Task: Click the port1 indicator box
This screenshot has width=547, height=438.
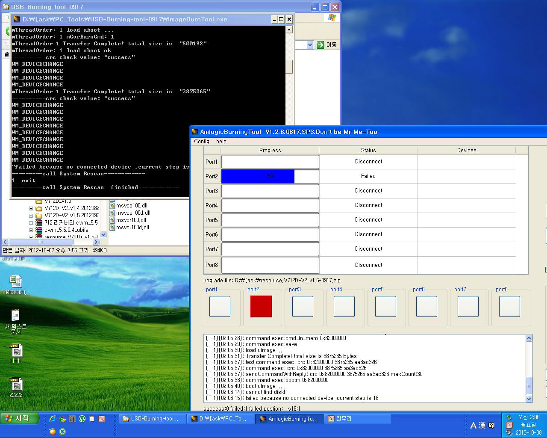Action: (220, 306)
